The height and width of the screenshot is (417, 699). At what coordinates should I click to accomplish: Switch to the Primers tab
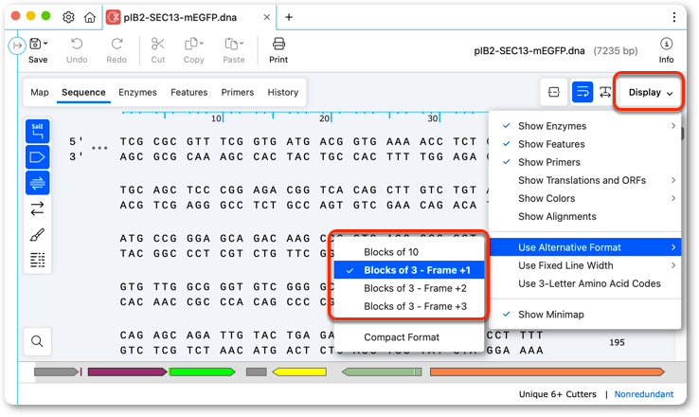coord(238,92)
